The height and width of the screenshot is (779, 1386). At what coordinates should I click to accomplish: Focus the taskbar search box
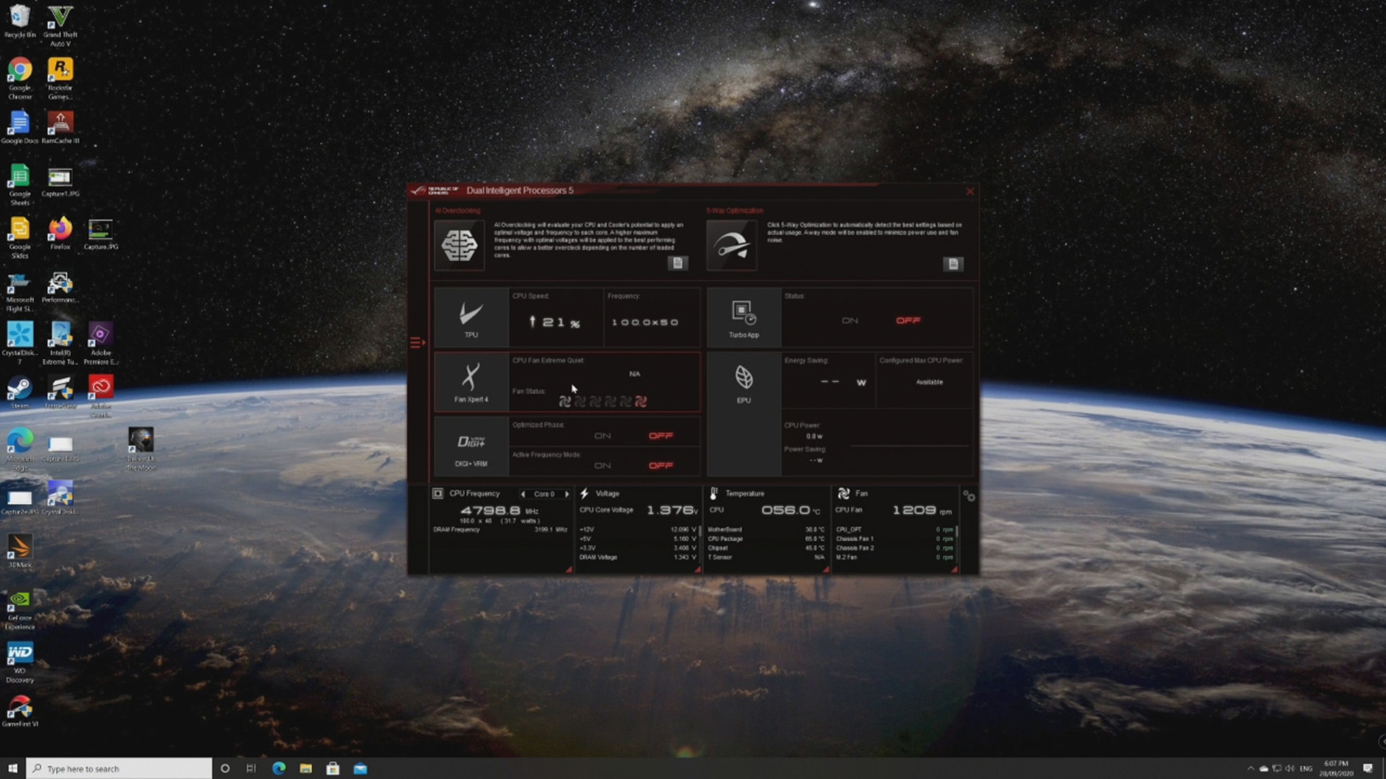point(119,768)
